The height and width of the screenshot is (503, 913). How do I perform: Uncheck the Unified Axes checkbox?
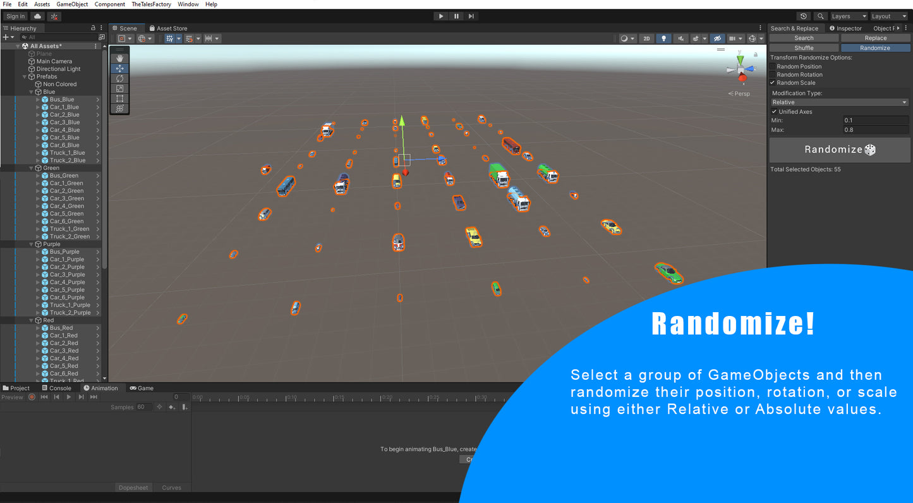[x=775, y=112]
